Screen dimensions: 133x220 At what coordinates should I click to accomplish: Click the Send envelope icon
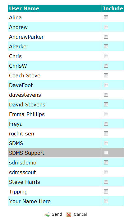(x=47, y=214)
